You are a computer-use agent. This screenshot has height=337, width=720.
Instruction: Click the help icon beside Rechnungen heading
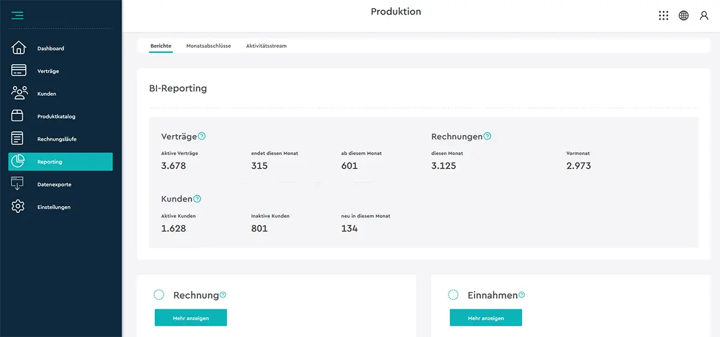coord(487,136)
